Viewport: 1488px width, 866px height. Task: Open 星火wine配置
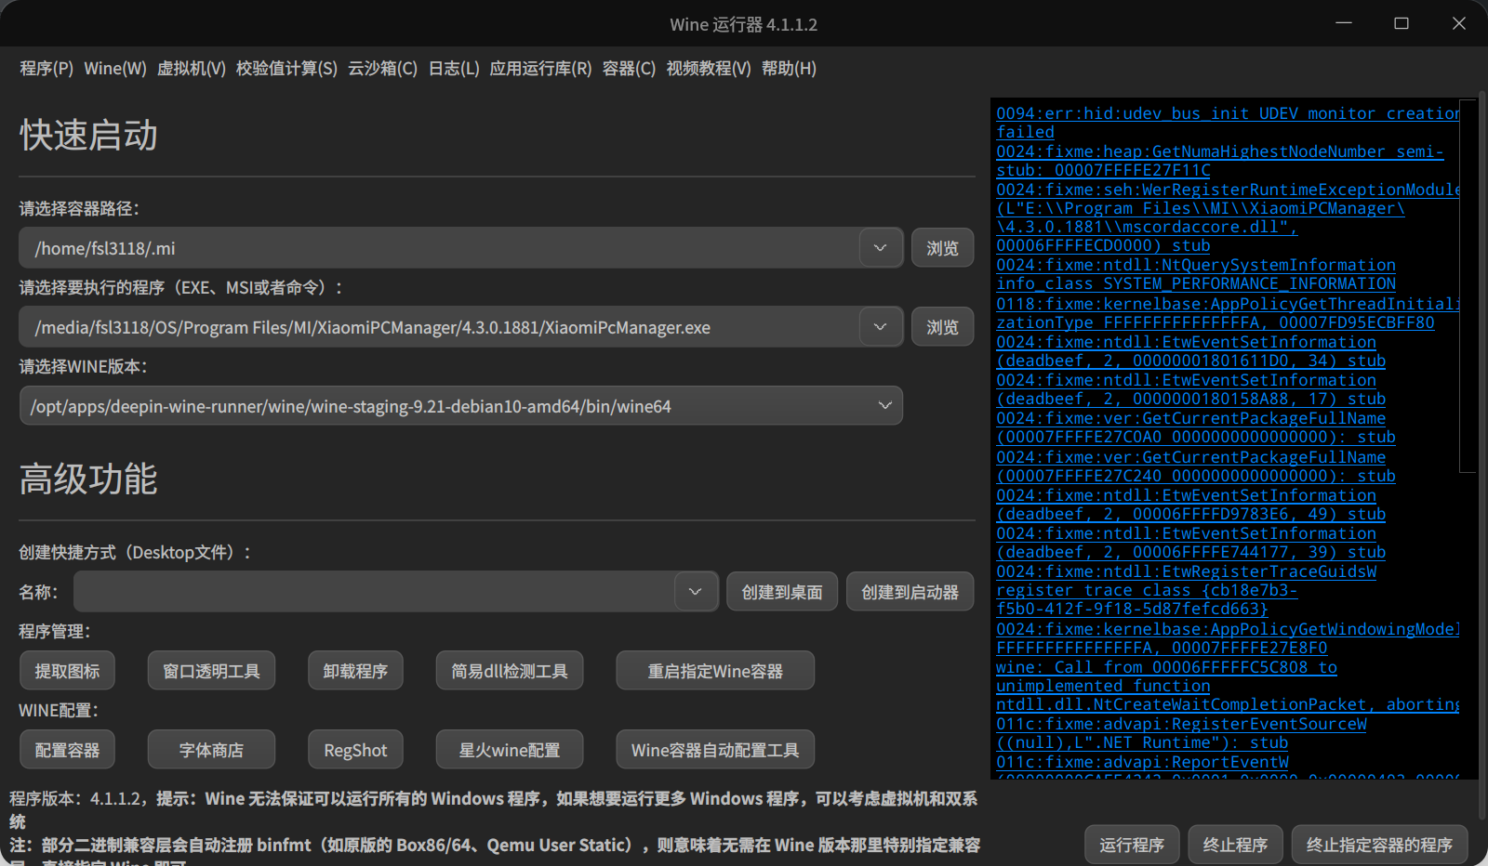tap(510, 750)
